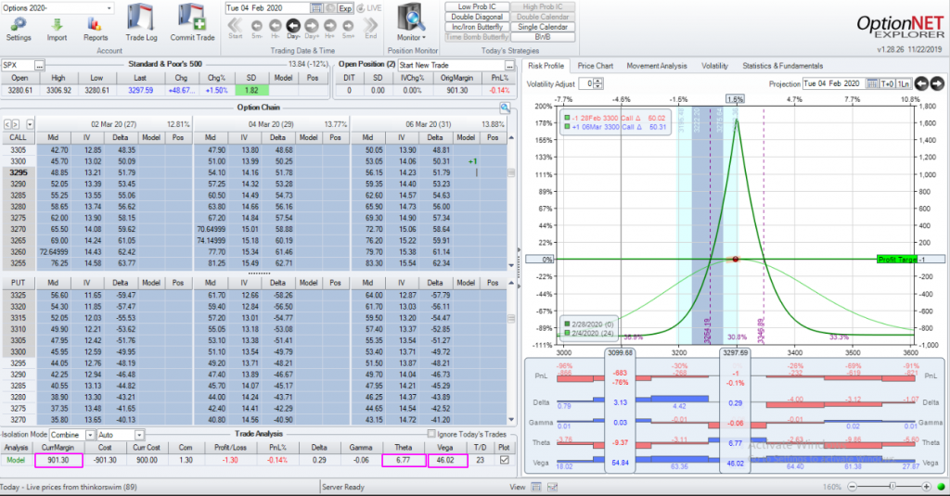
Task: Toggle -1 28Feb 3300 Call legend box
Action: click(567, 118)
